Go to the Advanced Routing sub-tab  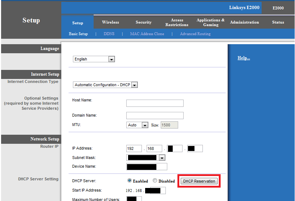(195, 34)
